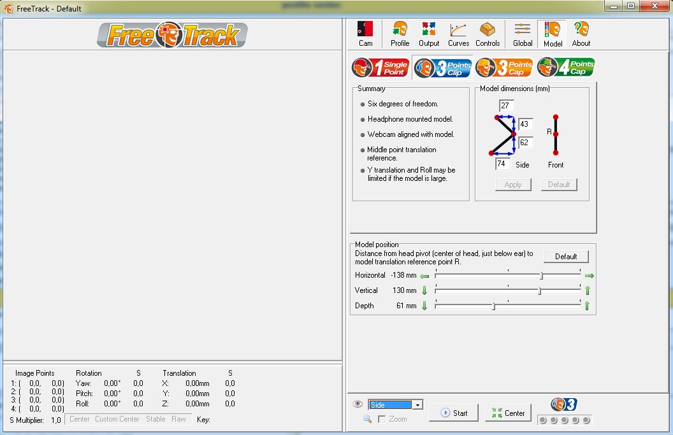Click the "Pitch:" rotation label
The height and width of the screenshot is (435, 673).
point(84,394)
